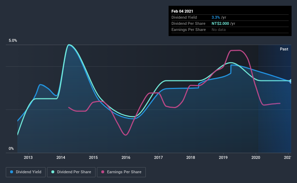
Task: Toggle the Earnings Per Share legend series
Action: coord(121,172)
